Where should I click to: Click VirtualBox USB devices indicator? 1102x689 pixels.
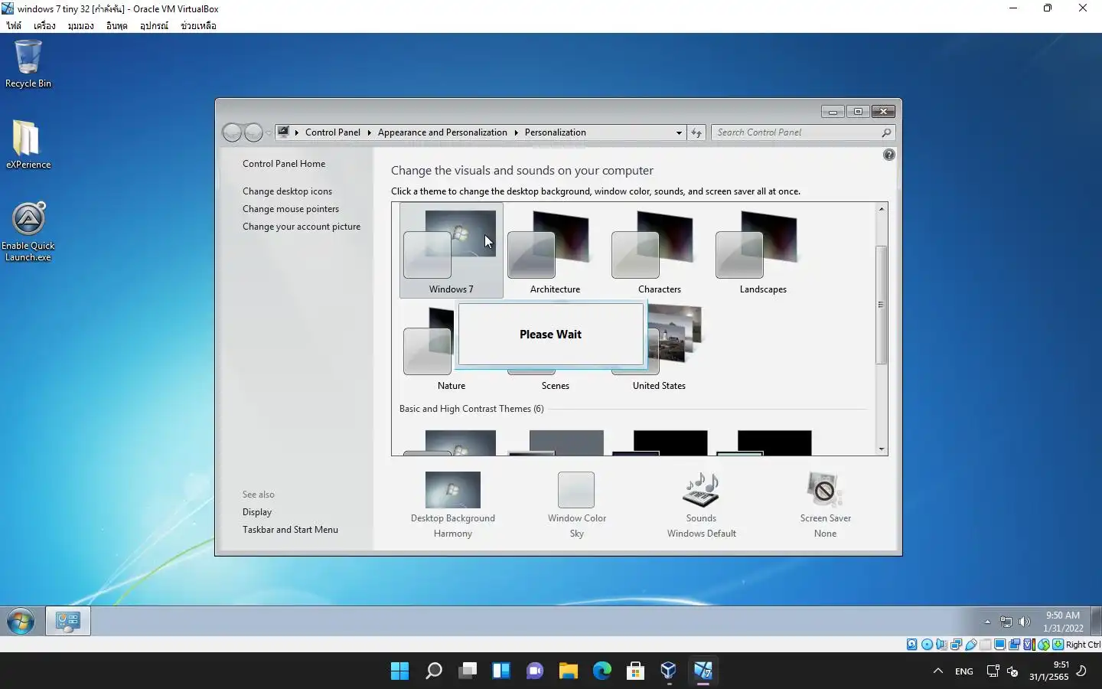pos(970,645)
